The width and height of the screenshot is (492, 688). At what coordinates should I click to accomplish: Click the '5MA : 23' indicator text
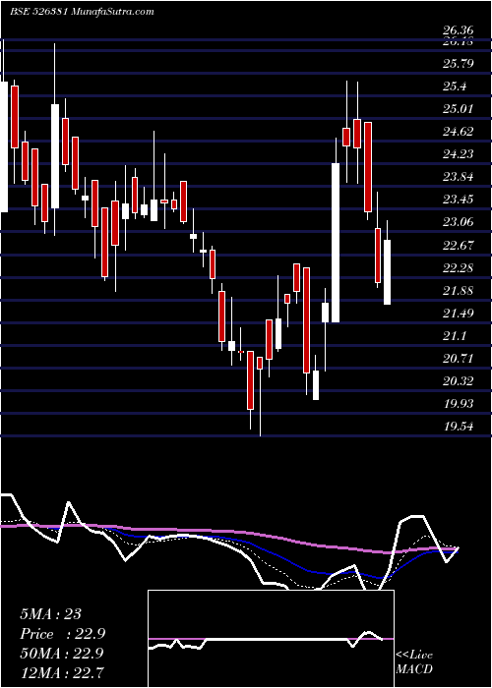50,614
